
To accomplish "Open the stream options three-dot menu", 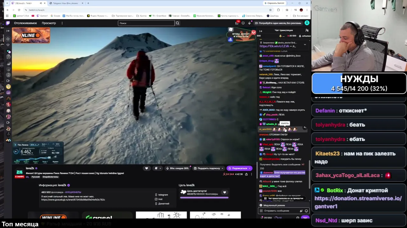I will pyautogui.click(x=251, y=174).
